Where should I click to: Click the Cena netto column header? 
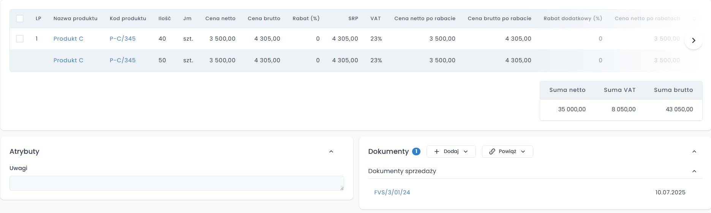[x=220, y=19]
